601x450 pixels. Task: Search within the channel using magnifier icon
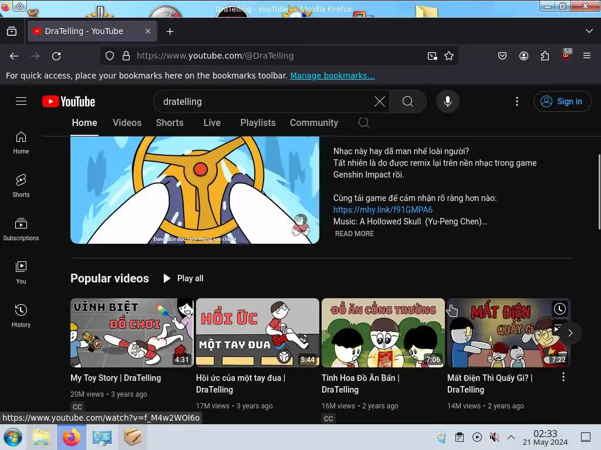[363, 122]
